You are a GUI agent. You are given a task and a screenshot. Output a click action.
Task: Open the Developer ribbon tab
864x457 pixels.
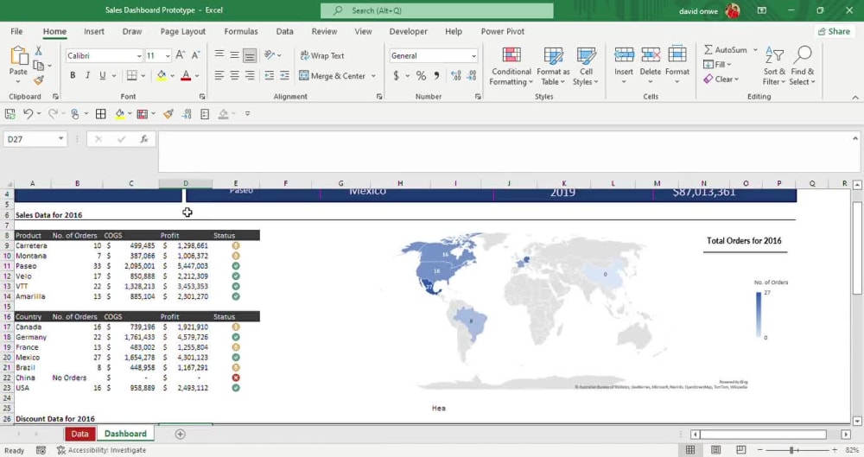(408, 31)
